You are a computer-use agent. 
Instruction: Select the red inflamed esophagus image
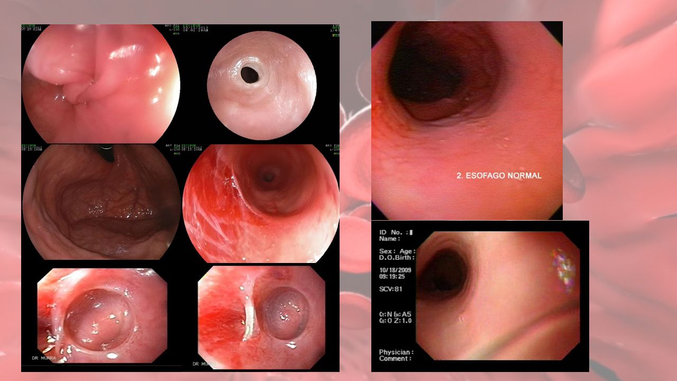coord(261,204)
